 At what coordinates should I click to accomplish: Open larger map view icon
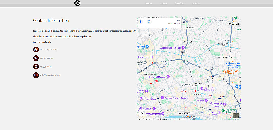149,22
